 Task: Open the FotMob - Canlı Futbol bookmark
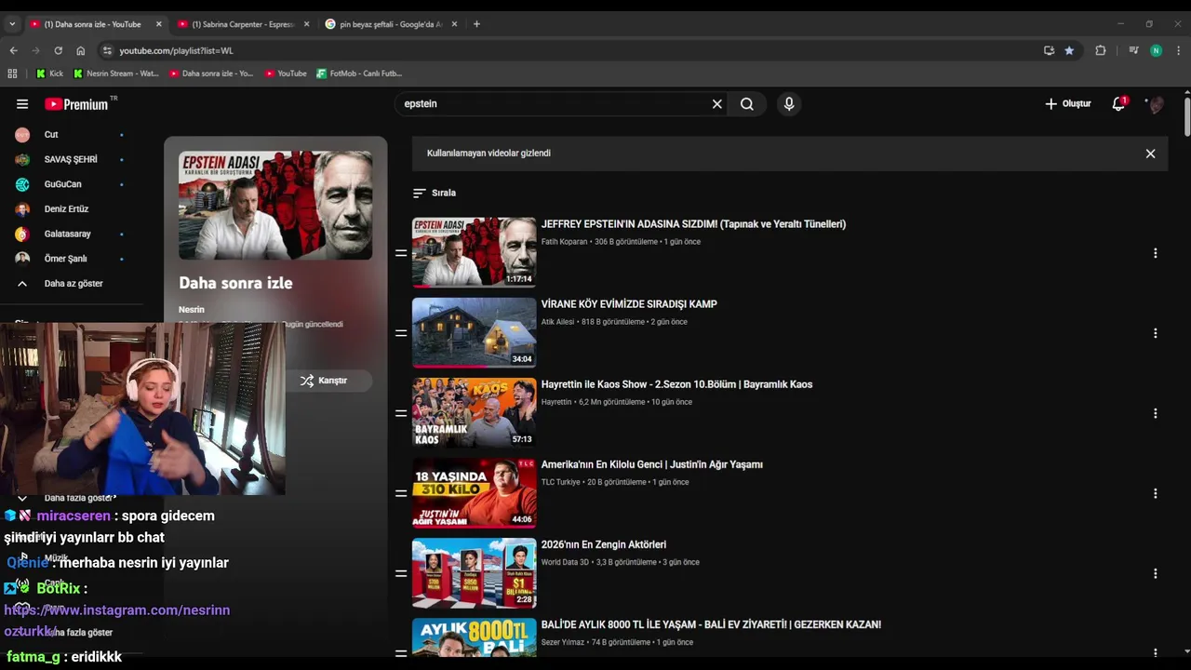359,74
